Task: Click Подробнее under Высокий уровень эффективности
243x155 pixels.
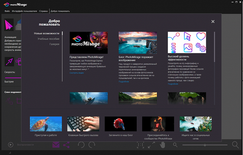Action: (x=173, y=84)
